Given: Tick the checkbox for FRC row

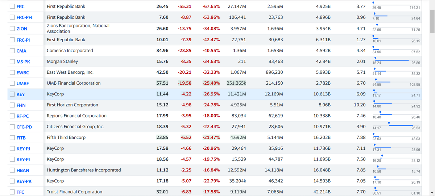Looking at the screenshot, I should click(12, 7).
